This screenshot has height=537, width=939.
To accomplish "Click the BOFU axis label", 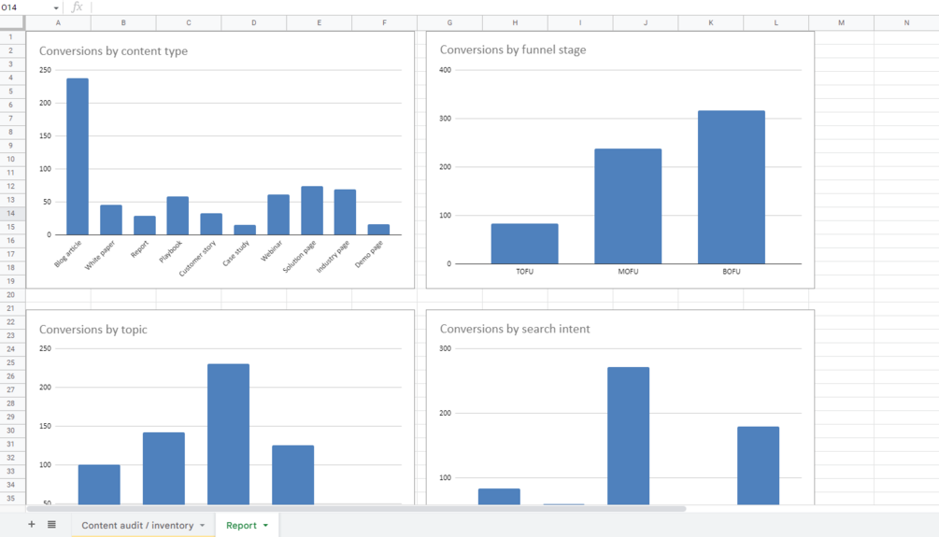I will point(732,271).
